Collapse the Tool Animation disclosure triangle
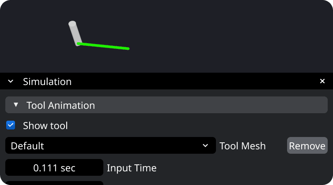 pos(16,105)
